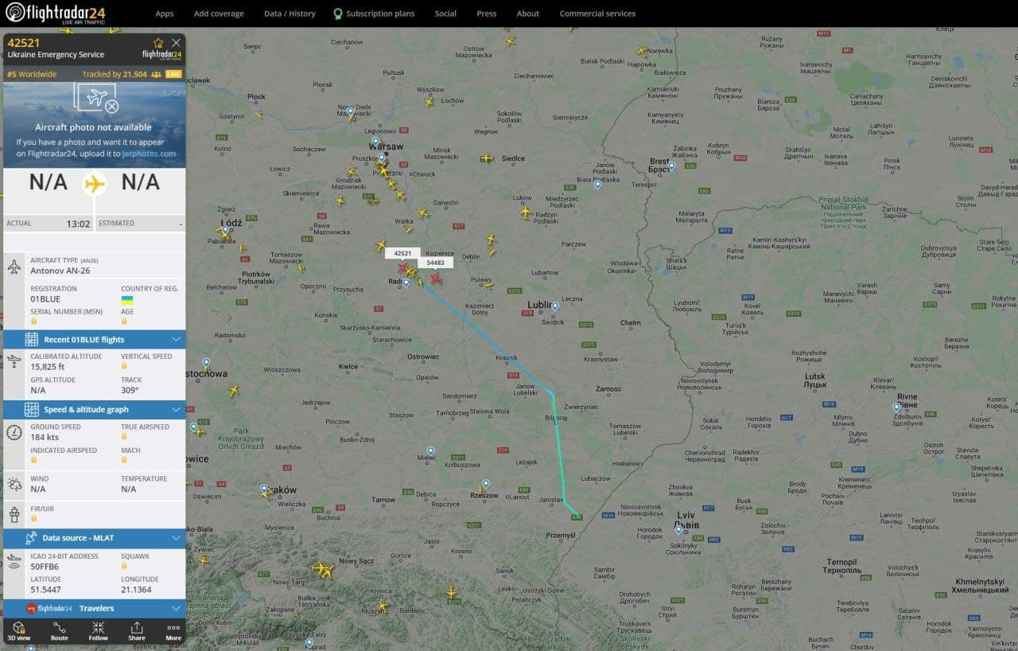Select the red aircraft labeled 42521

point(402,268)
